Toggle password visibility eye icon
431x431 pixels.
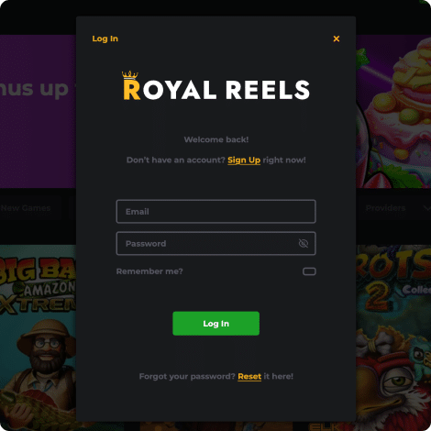click(304, 243)
